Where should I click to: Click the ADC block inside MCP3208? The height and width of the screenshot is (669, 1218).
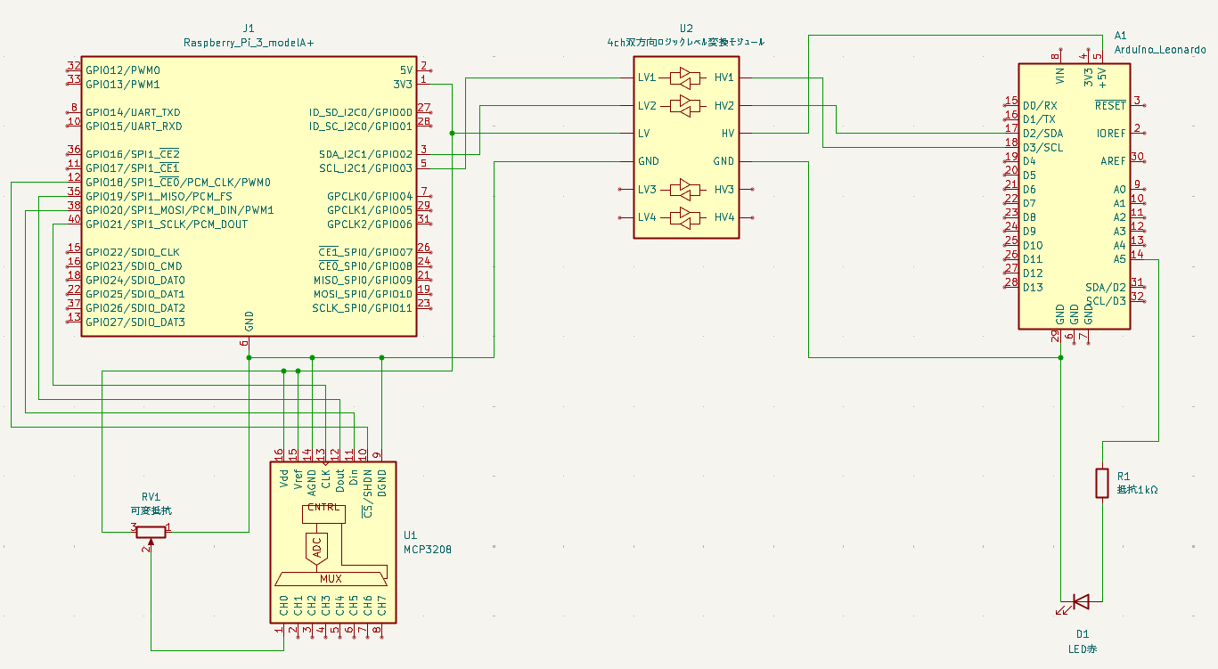pyautogui.click(x=316, y=547)
